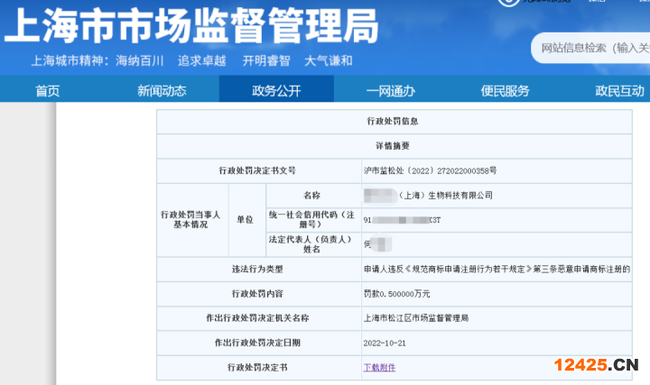Click the 单位 cell
Viewport: 650px width, 385px height.
(247, 220)
